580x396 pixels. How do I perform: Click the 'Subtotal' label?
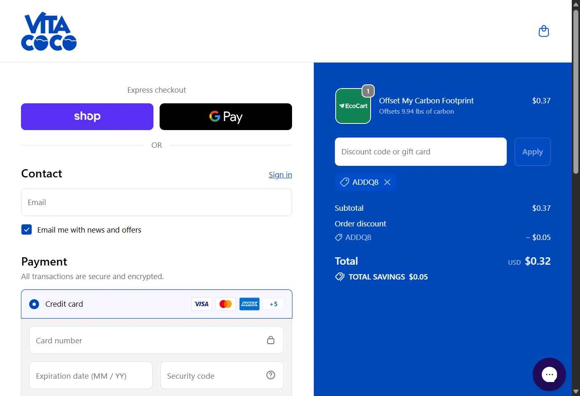click(349, 208)
